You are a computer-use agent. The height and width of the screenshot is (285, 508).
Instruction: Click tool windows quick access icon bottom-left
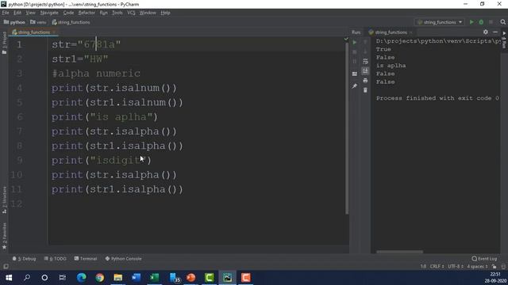pos(6,267)
